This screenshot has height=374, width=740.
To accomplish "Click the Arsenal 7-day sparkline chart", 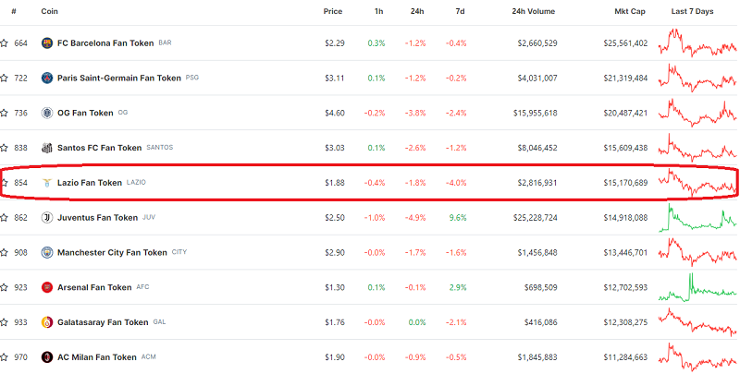I will coord(697,287).
